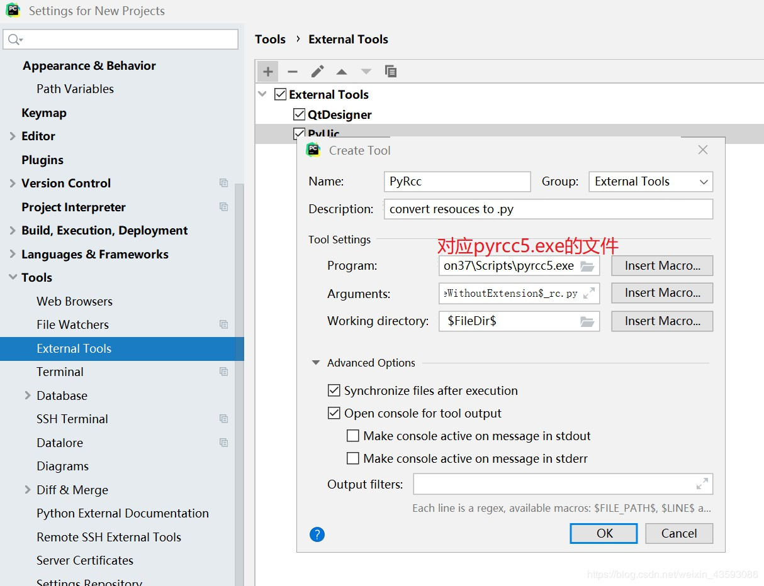
Task: Open the Keymap settings page
Action: pos(43,113)
